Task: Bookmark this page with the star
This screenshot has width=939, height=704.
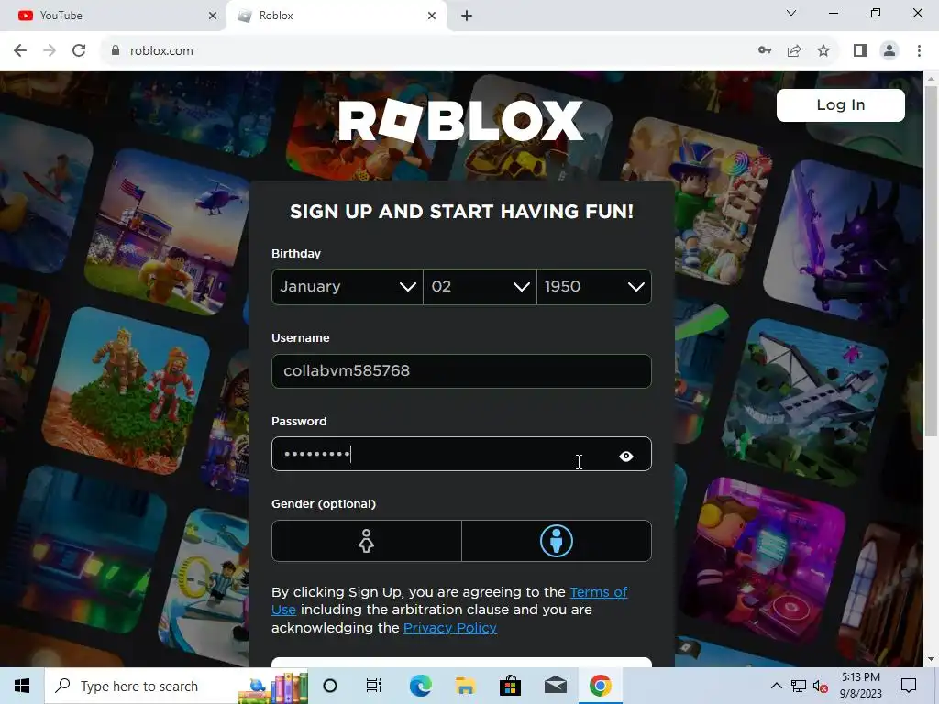Action: 823,51
